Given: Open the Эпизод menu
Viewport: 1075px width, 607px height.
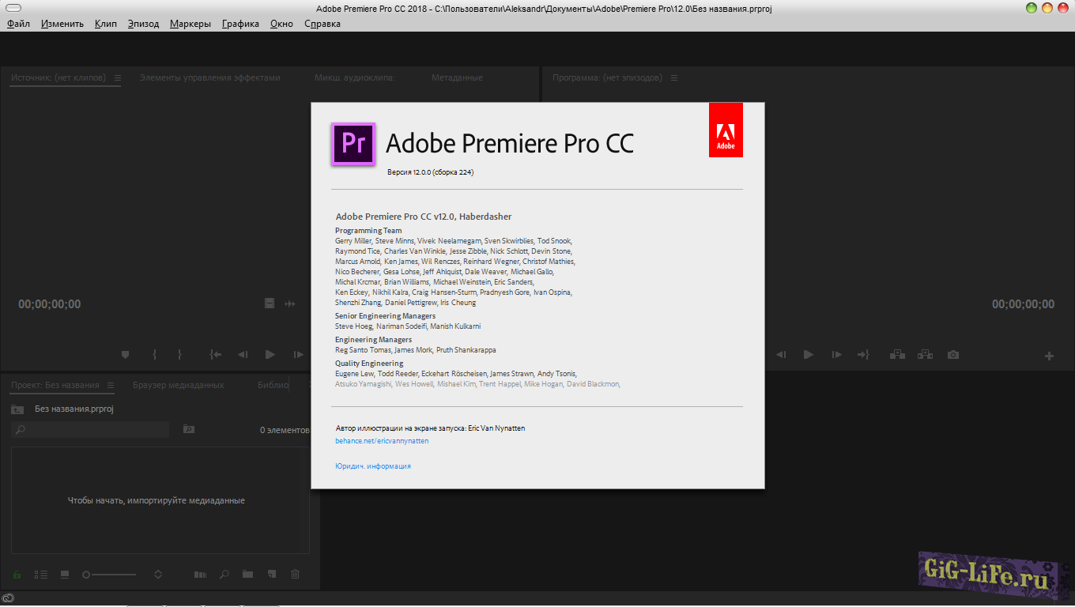Looking at the screenshot, I should pos(143,24).
